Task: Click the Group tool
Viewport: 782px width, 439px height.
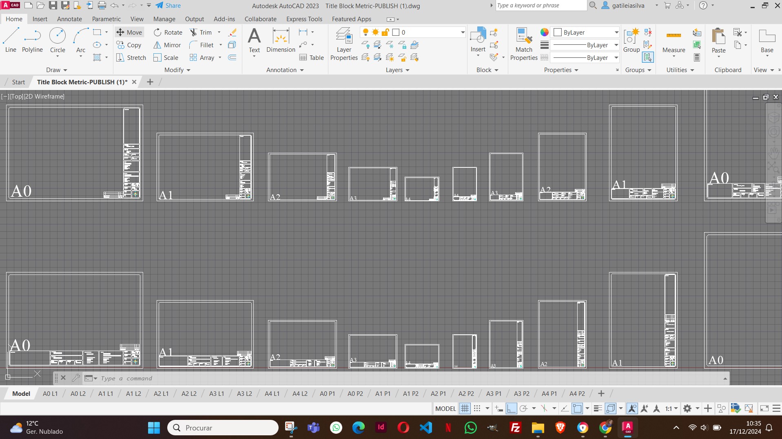Action: tap(631, 40)
